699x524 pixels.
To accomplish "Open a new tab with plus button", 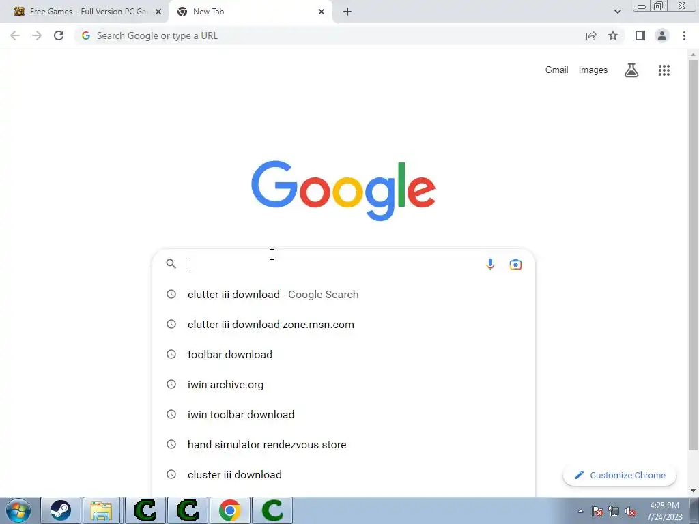I will pyautogui.click(x=347, y=12).
